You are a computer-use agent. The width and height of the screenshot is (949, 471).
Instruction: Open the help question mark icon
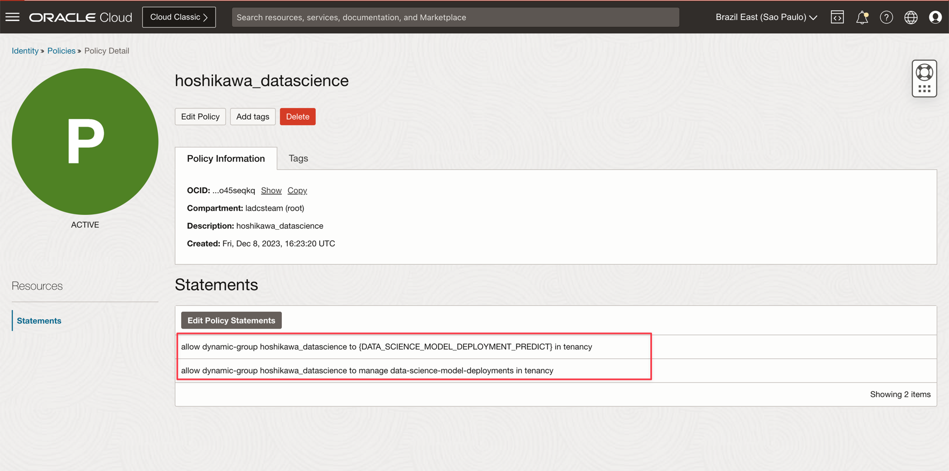(886, 17)
